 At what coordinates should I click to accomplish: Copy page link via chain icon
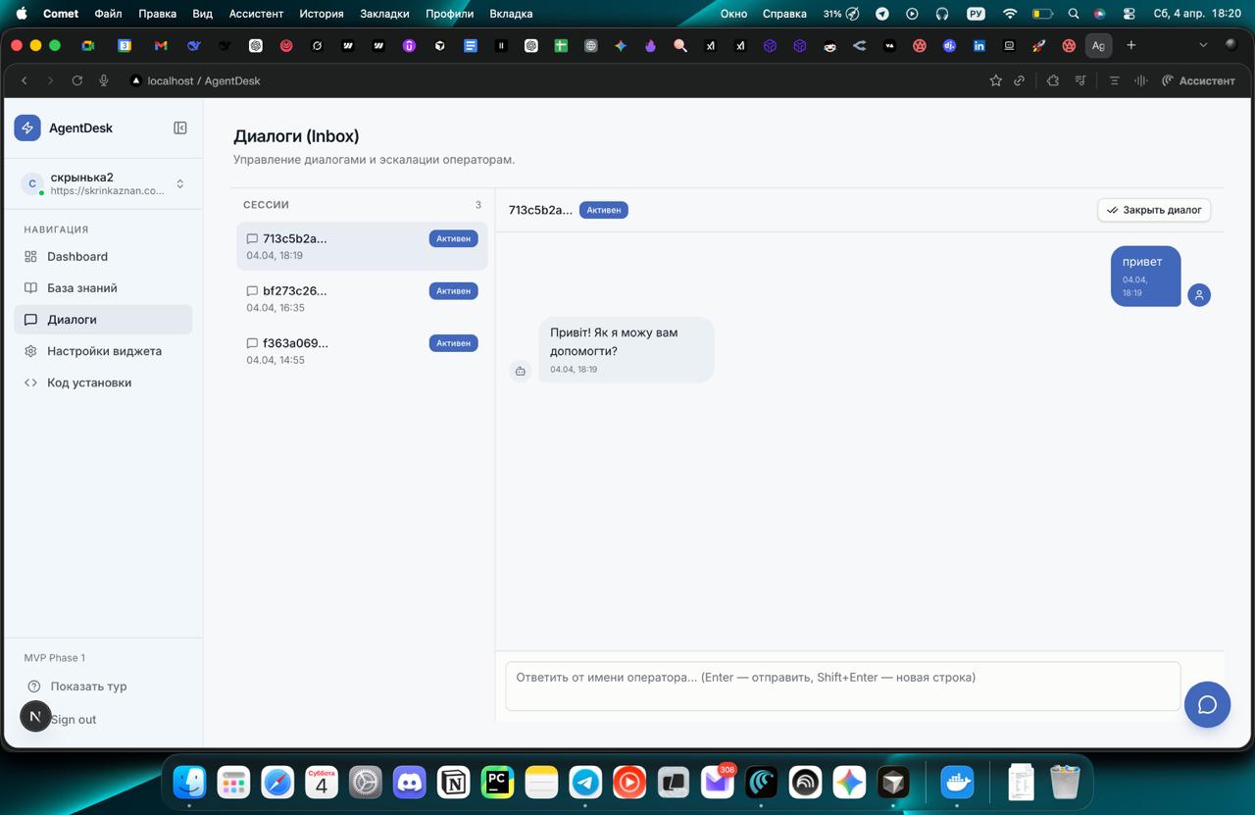(1020, 80)
